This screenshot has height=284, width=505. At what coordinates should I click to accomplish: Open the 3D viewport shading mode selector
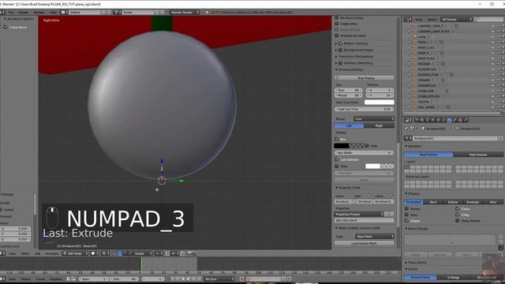95,253
